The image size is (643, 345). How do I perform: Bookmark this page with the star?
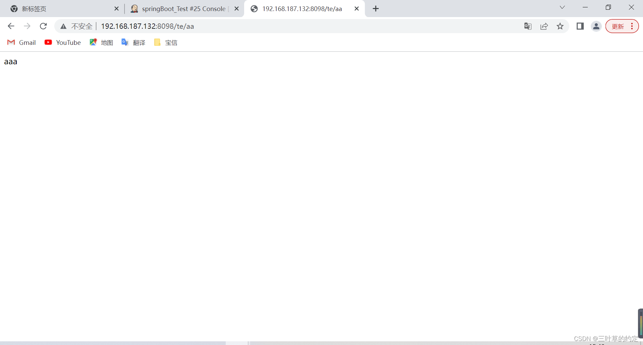pos(560,26)
